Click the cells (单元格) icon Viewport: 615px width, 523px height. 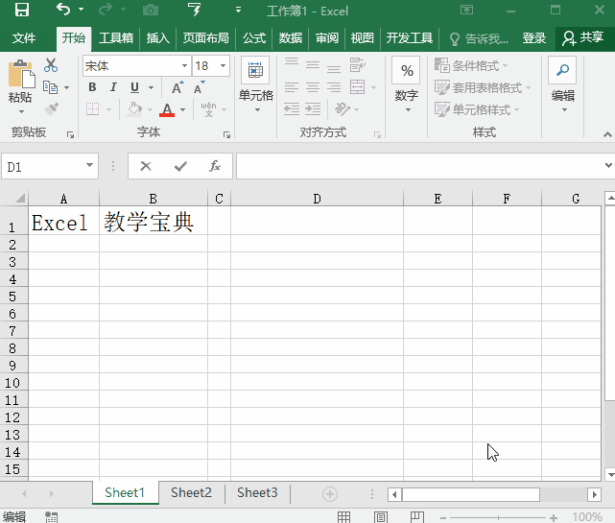tap(255, 70)
